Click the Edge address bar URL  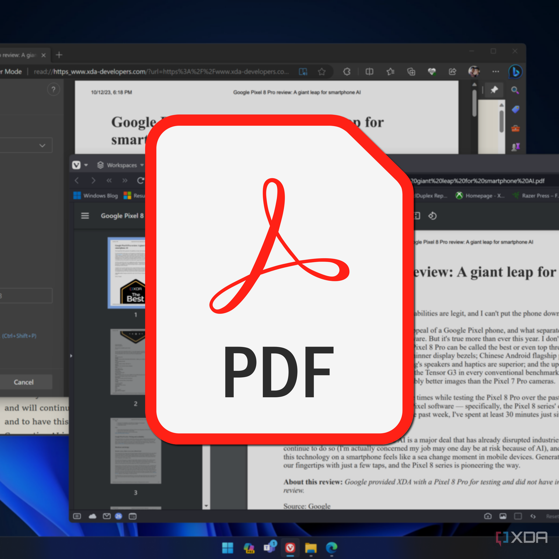pos(161,72)
